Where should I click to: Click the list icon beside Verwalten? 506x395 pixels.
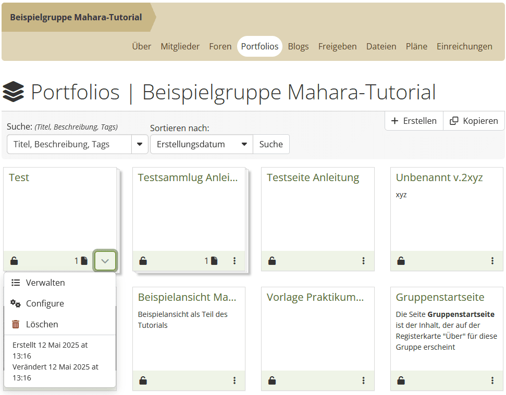[x=16, y=283]
